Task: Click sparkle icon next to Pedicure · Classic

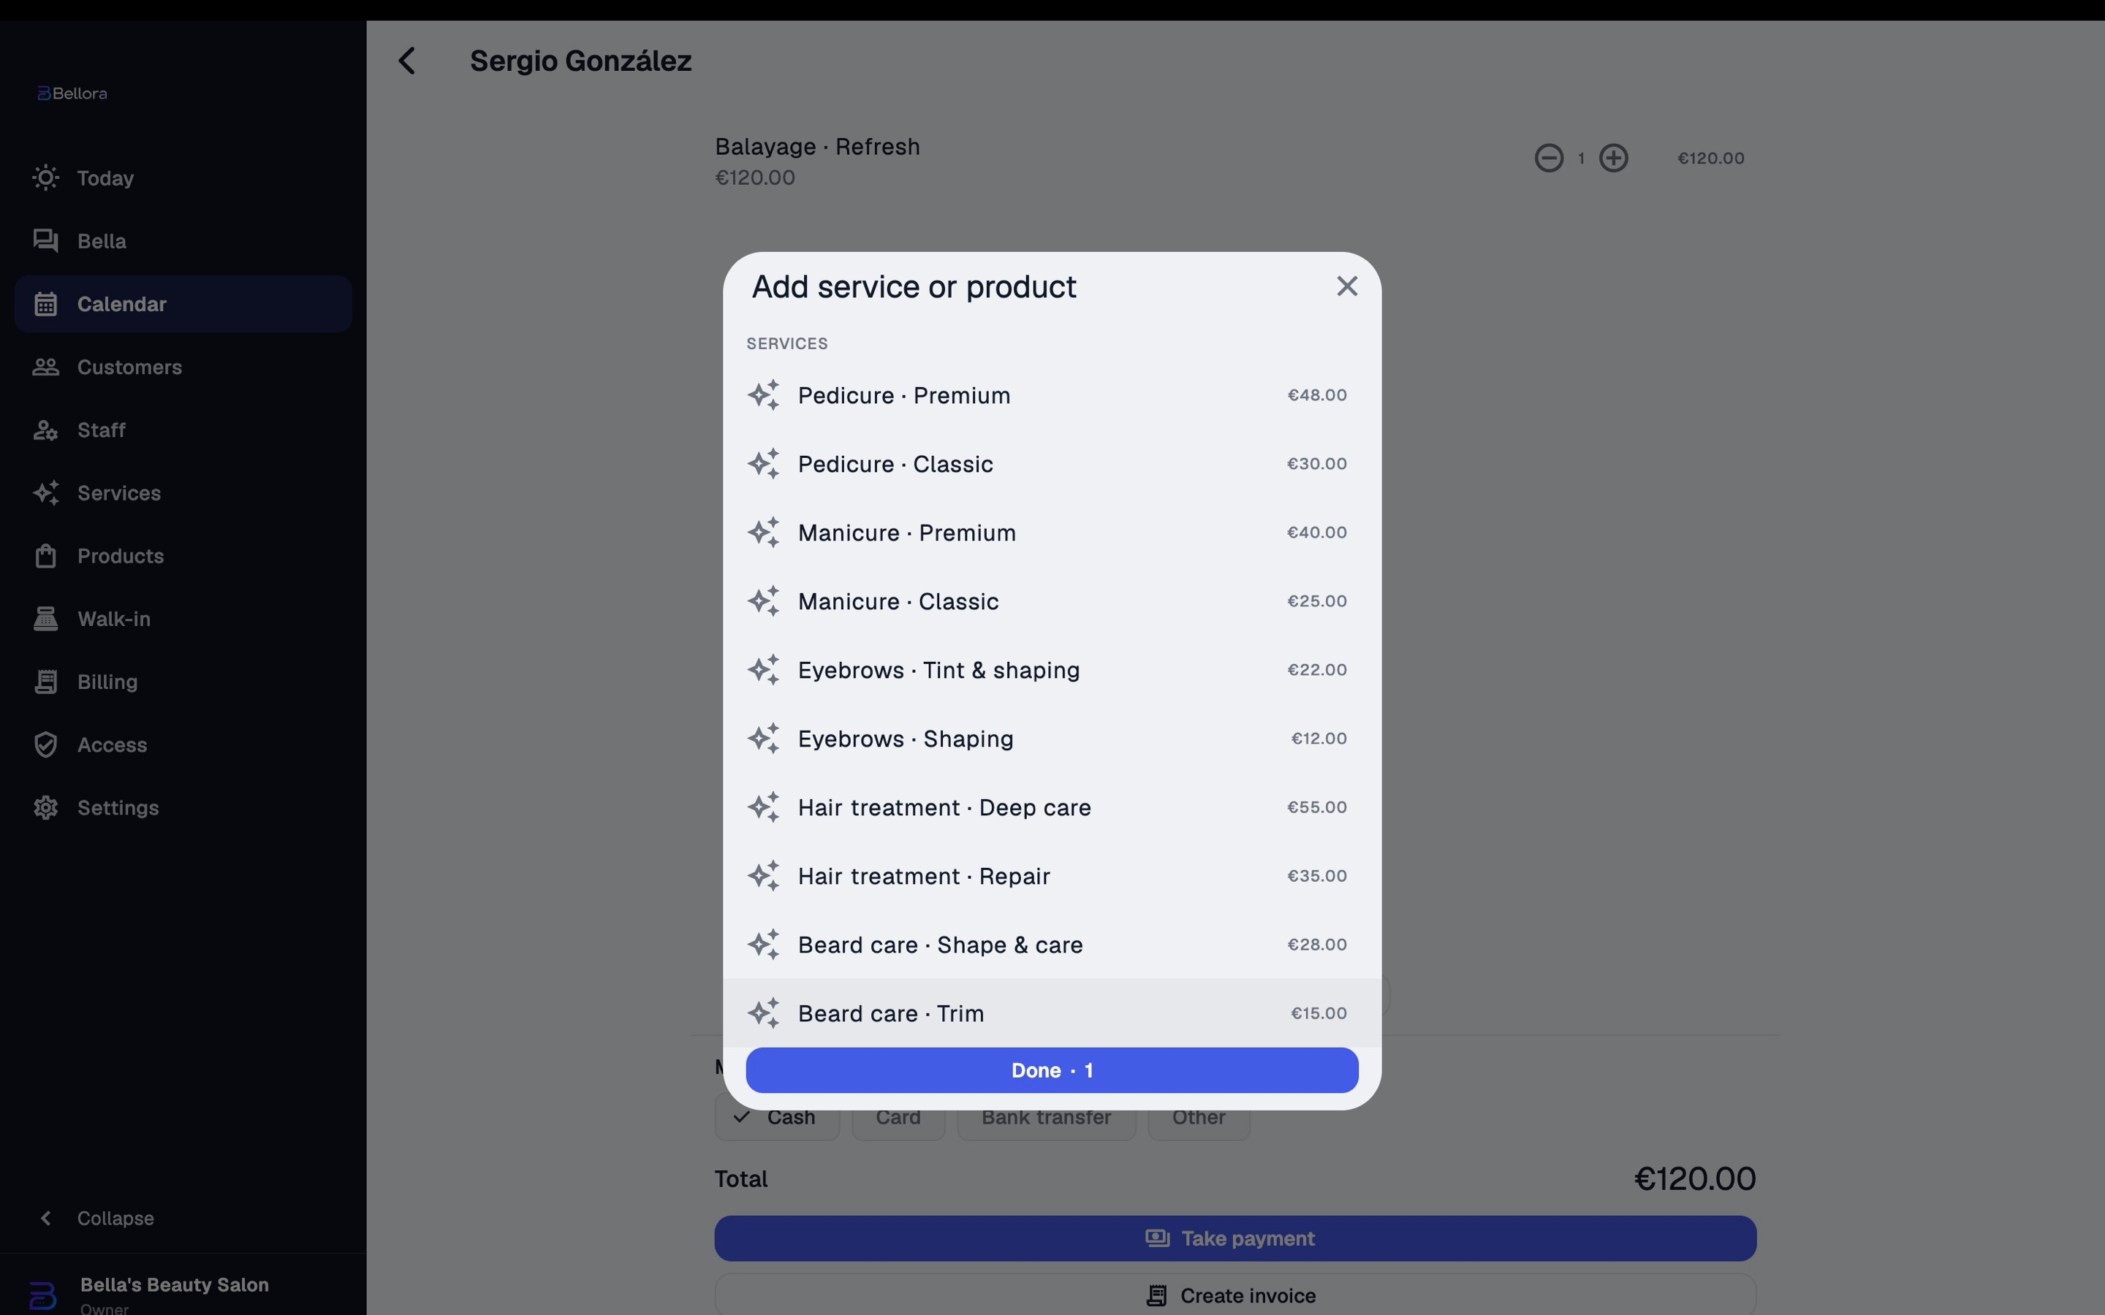Action: pyautogui.click(x=763, y=464)
